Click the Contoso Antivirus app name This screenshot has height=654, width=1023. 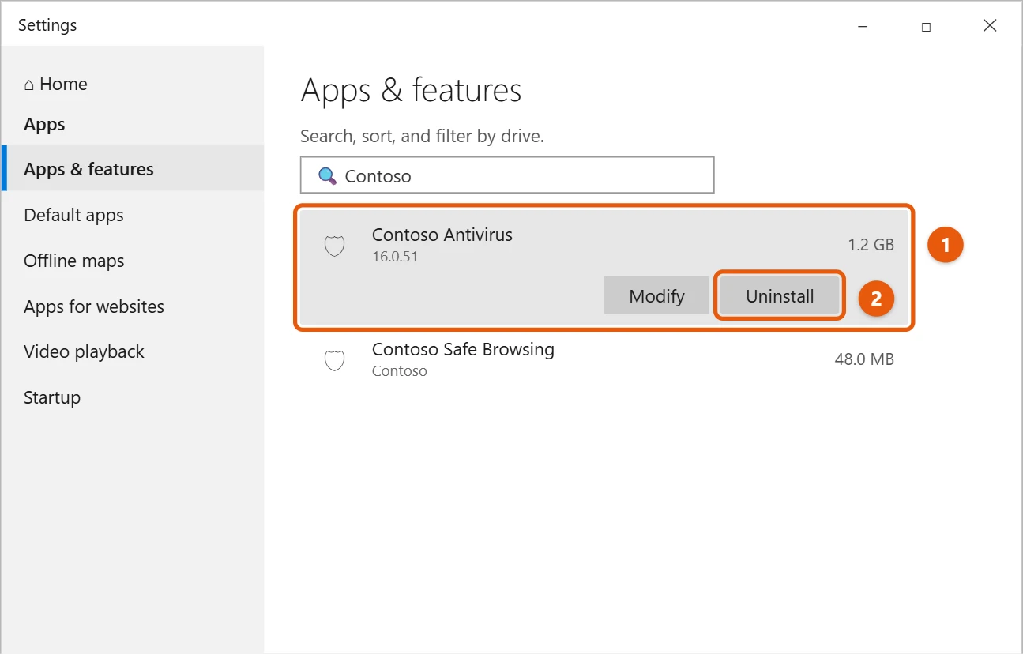[x=442, y=235]
